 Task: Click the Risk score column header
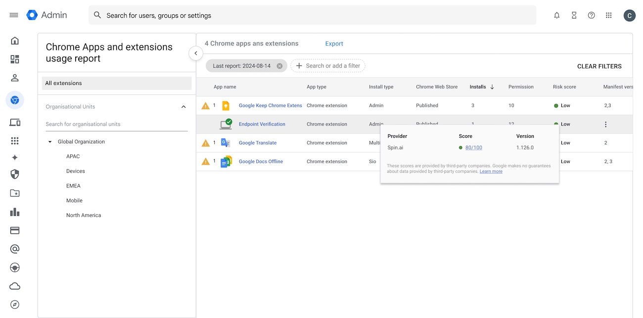pos(564,87)
